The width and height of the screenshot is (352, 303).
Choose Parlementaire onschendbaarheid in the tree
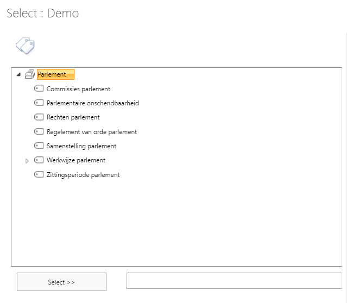pyautogui.click(x=93, y=103)
